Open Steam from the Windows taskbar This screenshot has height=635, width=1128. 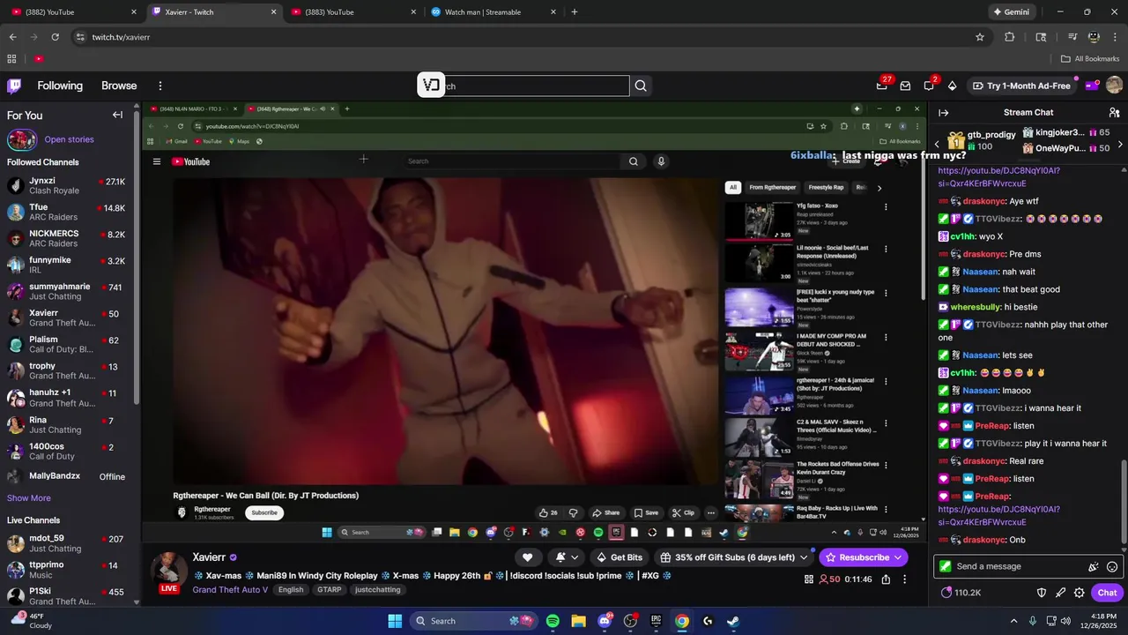pos(733,621)
